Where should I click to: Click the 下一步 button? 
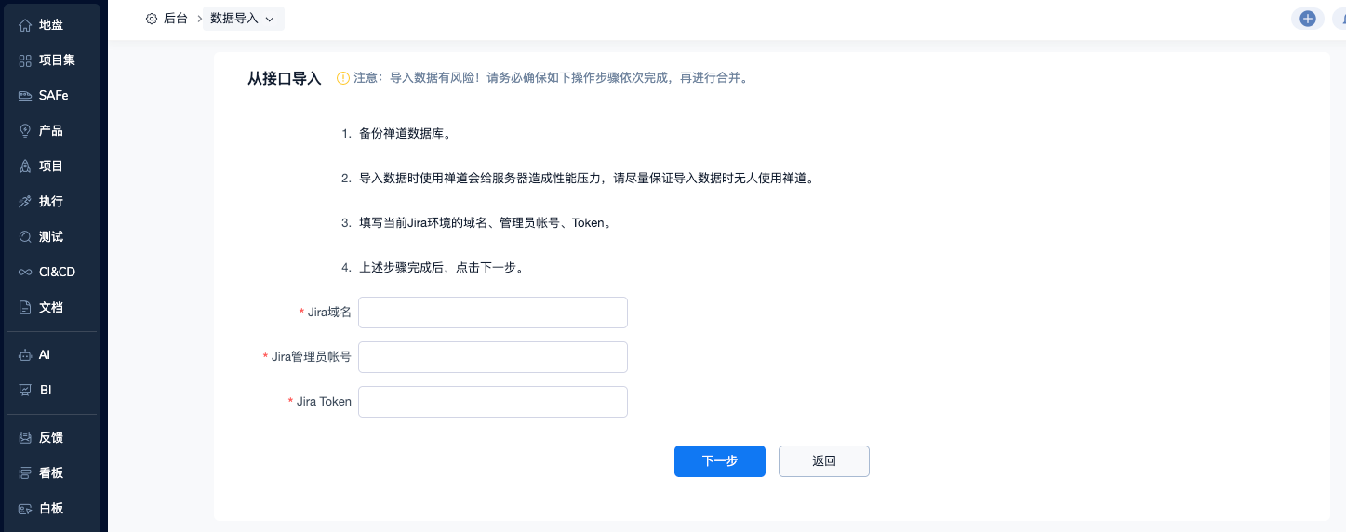coord(719,461)
